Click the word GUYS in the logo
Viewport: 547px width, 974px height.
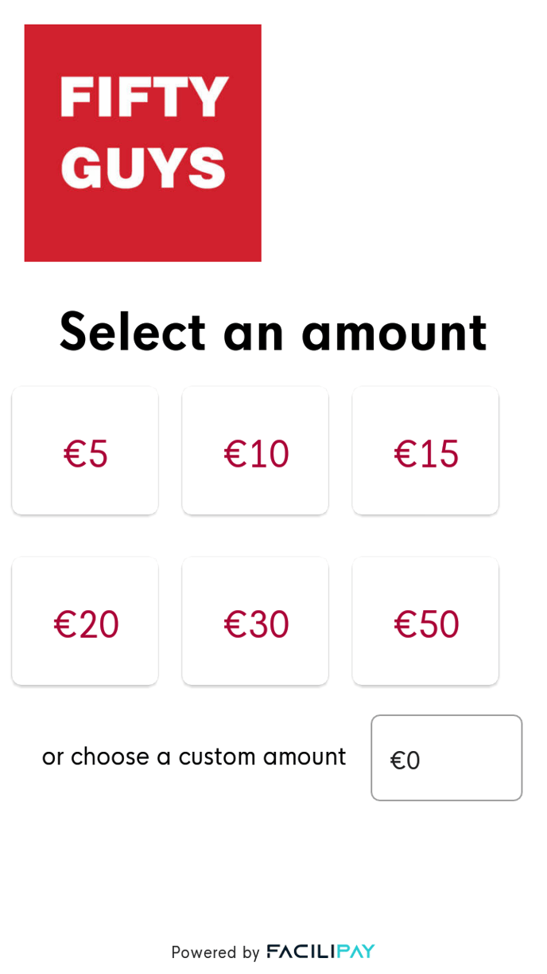pos(143,168)
